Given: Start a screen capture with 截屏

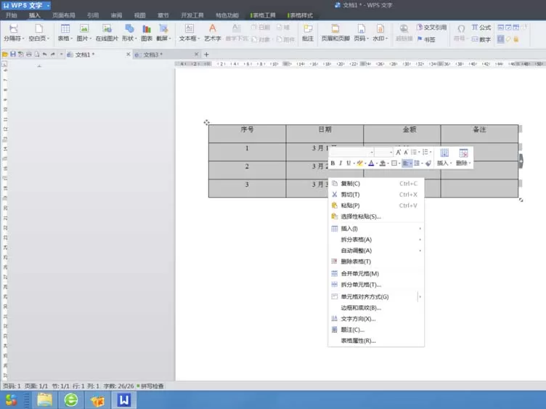Looking at the screenshot, I should pos(163,33).
